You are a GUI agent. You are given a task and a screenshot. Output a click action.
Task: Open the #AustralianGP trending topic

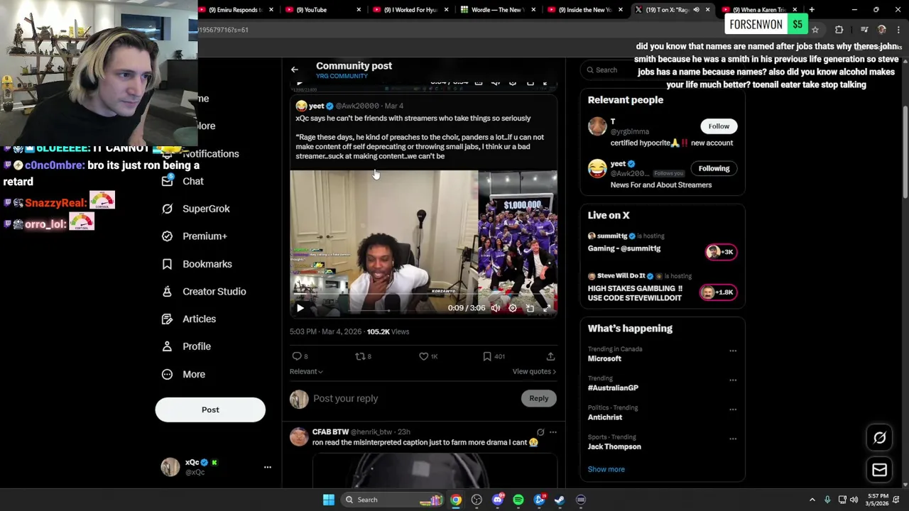coord(613,388)
